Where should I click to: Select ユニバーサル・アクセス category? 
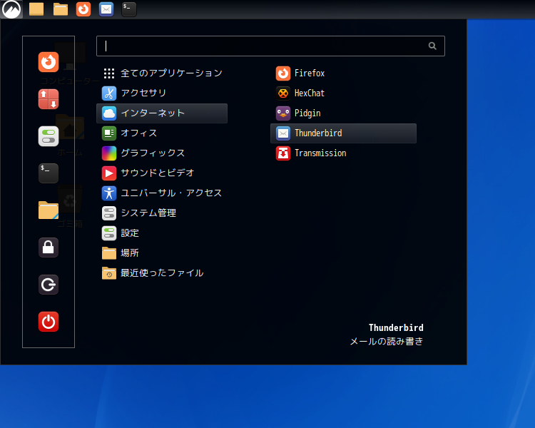point(162,193)
